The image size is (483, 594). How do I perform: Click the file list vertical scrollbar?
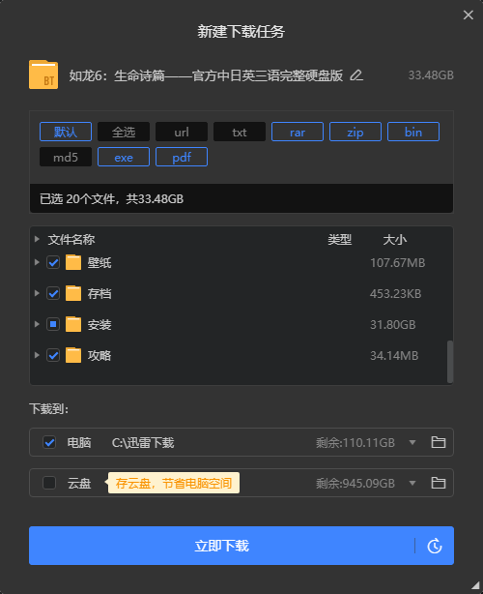450,362
